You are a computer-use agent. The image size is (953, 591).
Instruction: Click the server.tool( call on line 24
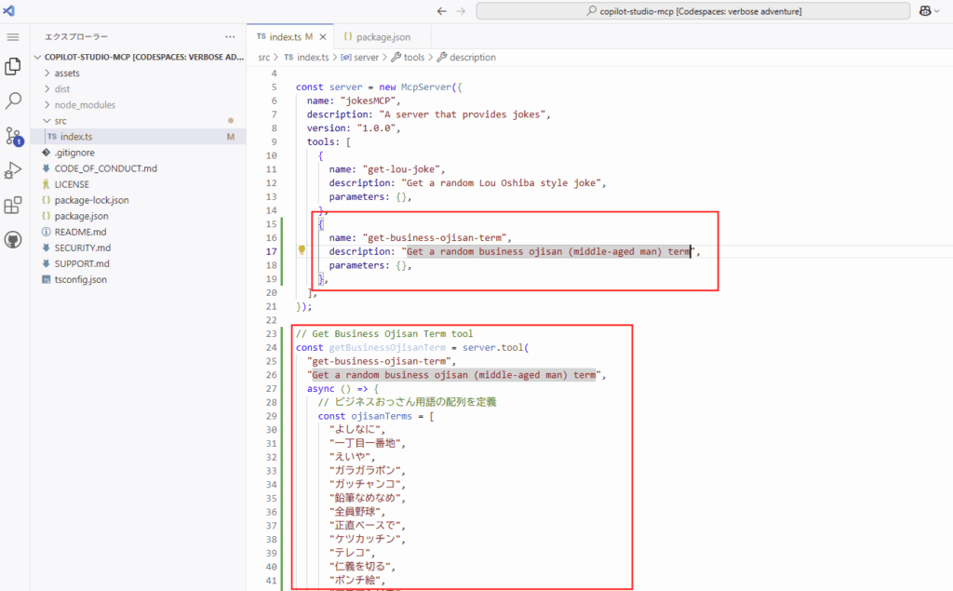[495, 348]
